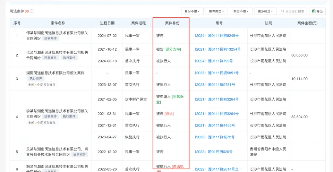
Task: Click case name 李某与湖南闵遂信息技术有限公司相关合同纠纷
Action: (x=57, y=114)
